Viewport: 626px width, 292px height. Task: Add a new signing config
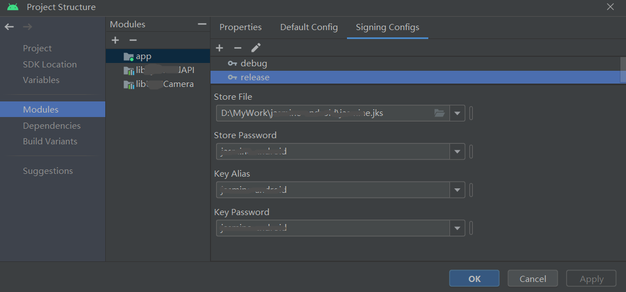click(219, 48)
